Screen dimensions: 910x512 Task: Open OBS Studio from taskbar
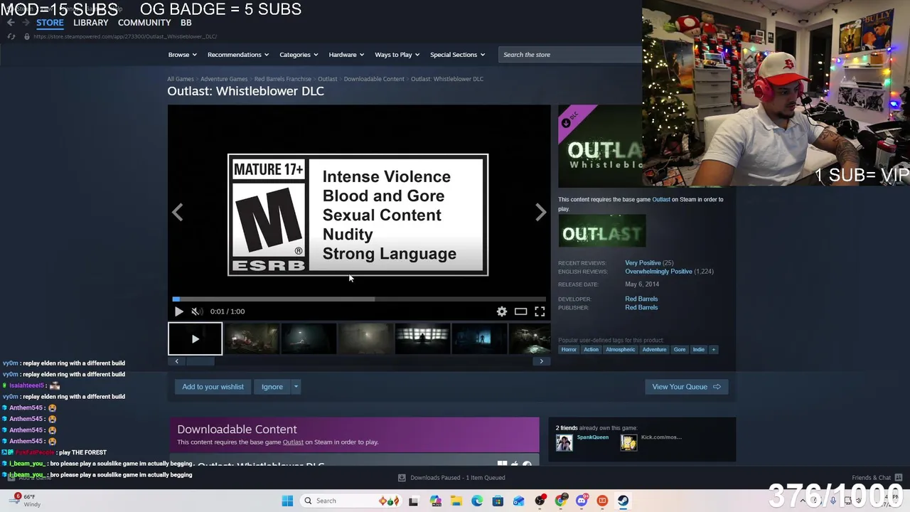point(540,501)
